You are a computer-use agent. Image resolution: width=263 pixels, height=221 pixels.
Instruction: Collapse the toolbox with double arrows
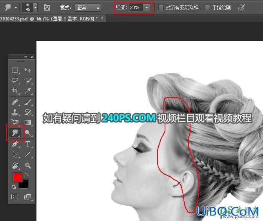pyautogui.click(x=25, y=57)
